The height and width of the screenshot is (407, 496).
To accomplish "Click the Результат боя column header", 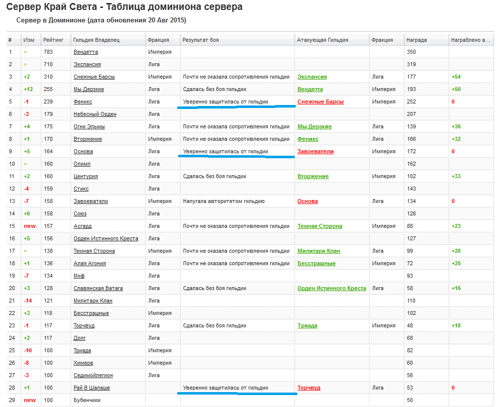I will [200, 40].
